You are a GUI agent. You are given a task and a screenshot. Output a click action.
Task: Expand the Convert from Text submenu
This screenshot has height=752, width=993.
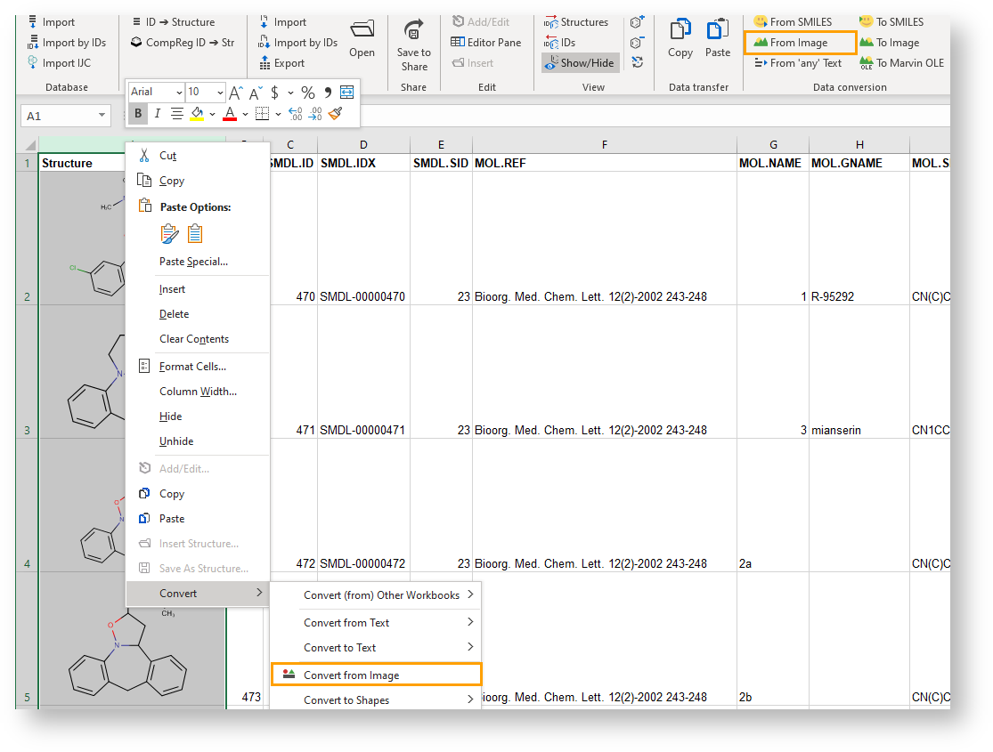[375, 623]
